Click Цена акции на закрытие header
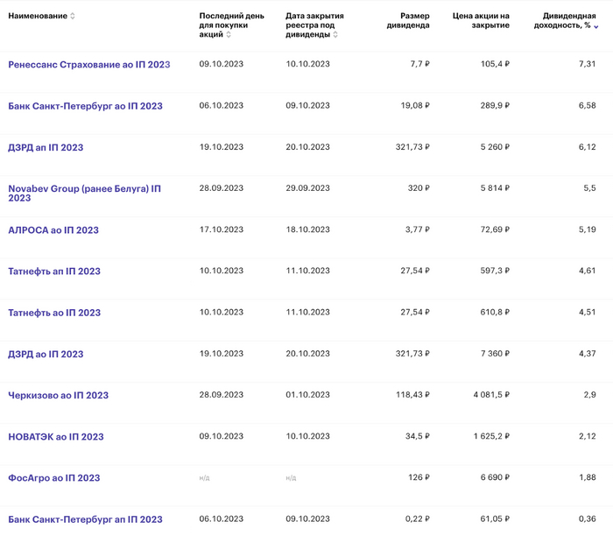Image resolution: width=613 pixels, height=543 pixels. [x=481, y=21]
